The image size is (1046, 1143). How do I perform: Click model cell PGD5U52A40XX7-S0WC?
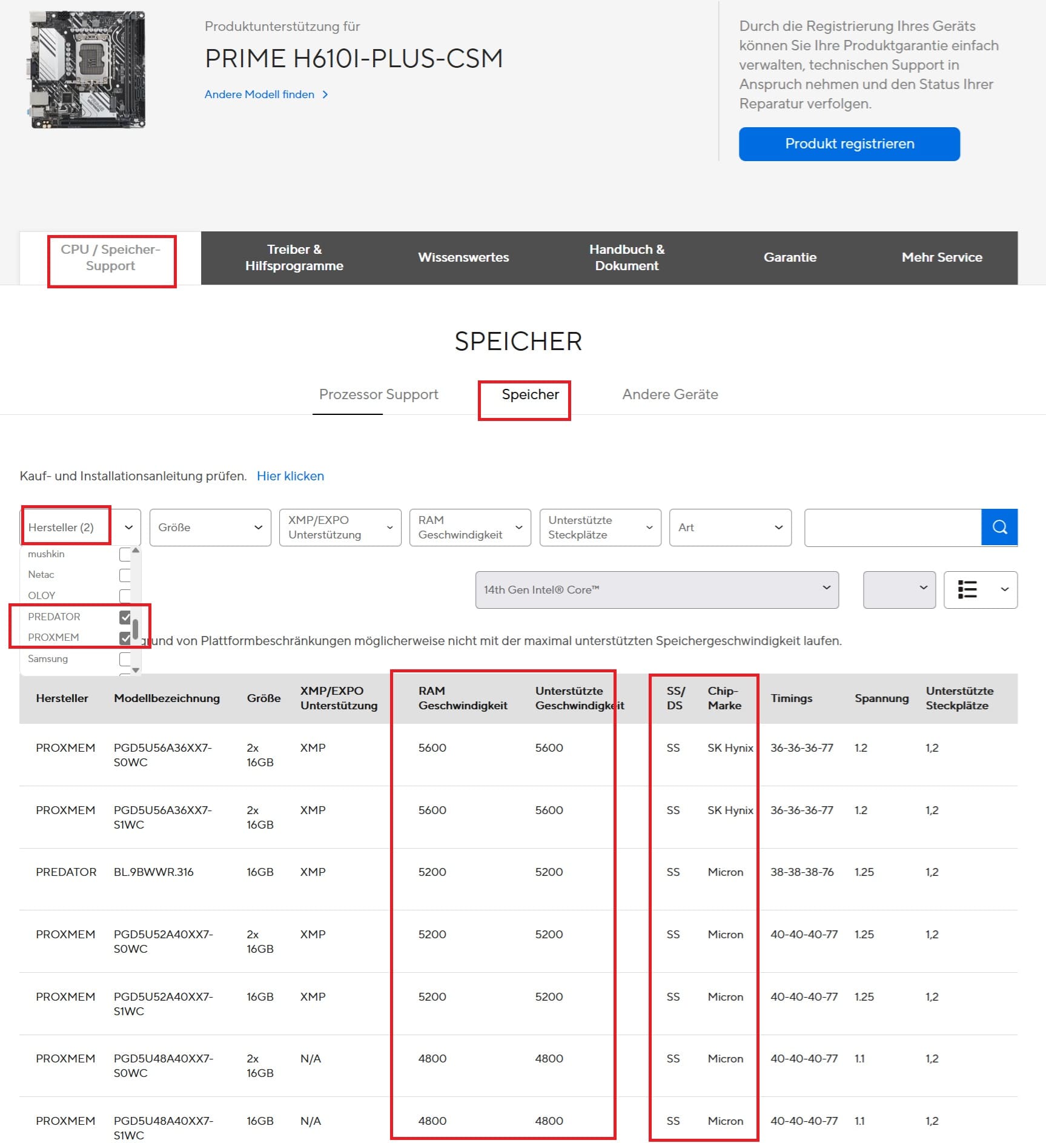point(164,942)
